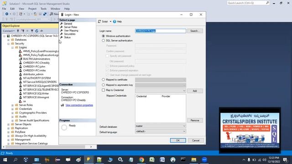Select BUILTIN\Administrators login entry
The height and width of the screenshot is (164, 292).
click(x=36, y=59)
